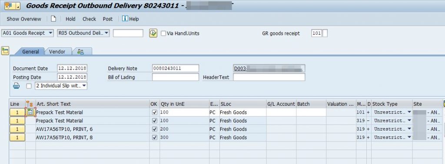Click the Show Overview button

[24, 19]
